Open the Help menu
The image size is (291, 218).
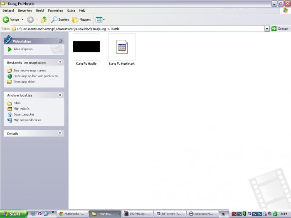82,10
